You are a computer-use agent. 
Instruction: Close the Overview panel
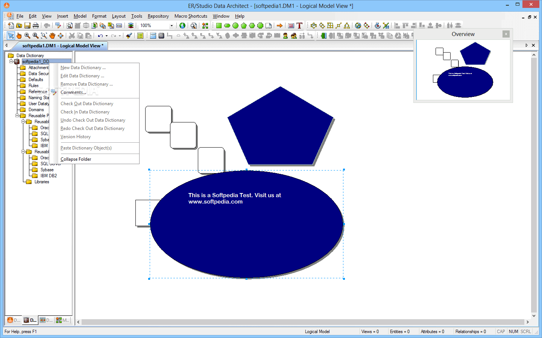pyautogui.click(x=506, y=34)
